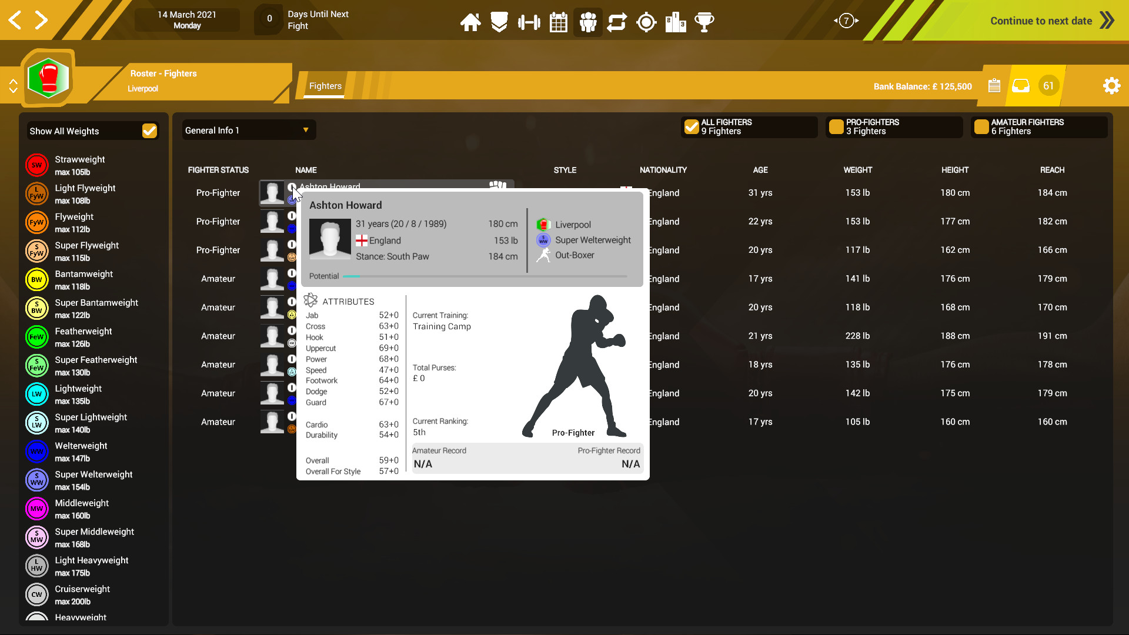Enable the PRO-FIGHTERS filter

coord(837,126)
